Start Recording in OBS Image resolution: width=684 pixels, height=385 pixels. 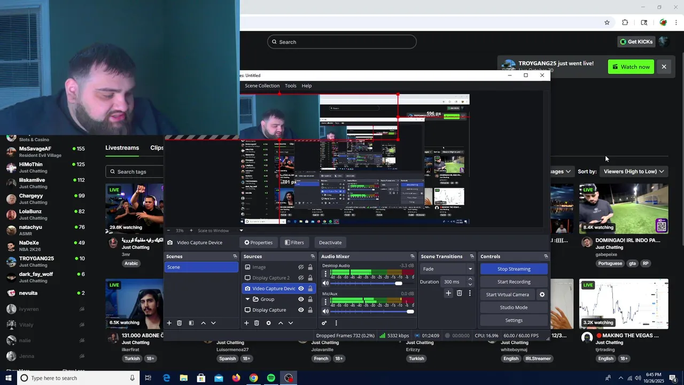(x=514, y=282)
